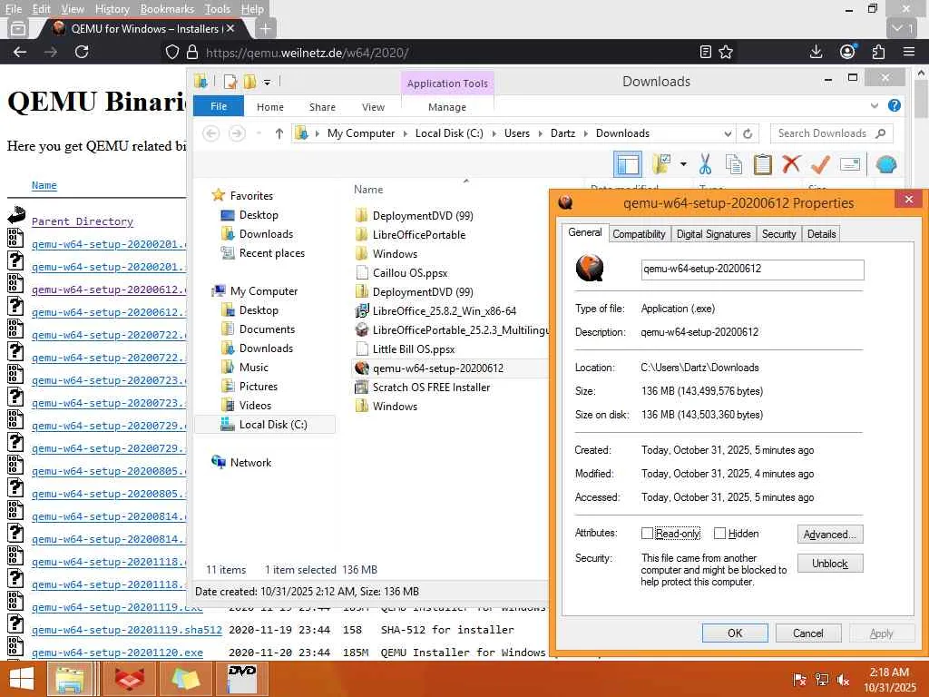Open DVD app on taskbar
Image resolution: width=929 pixels, height=697 pixels.
pyautogui.click(x=242, y=679)
